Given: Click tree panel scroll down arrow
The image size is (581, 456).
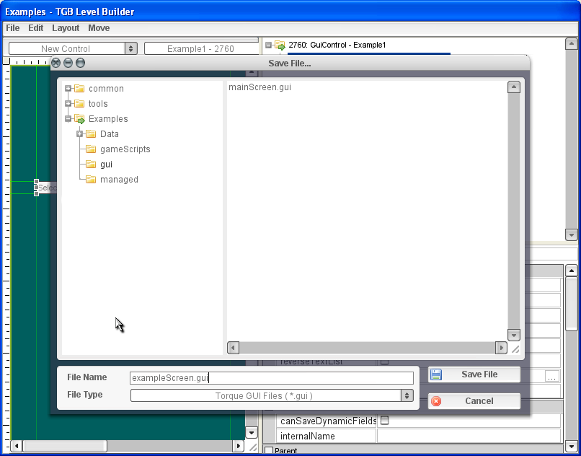Looking at the screenshot, I should click(x=571, y=234).
